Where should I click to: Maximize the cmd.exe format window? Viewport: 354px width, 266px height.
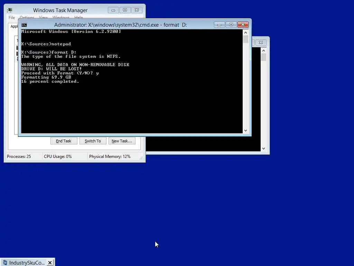coord(231,25)
